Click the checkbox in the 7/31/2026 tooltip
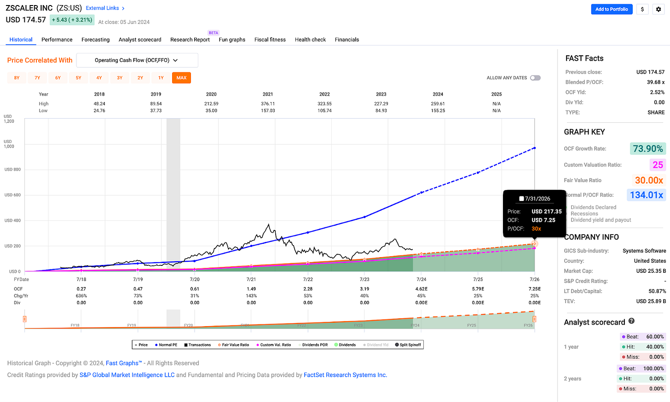Viewport: 670px width, 402px height. coord(521,199)
